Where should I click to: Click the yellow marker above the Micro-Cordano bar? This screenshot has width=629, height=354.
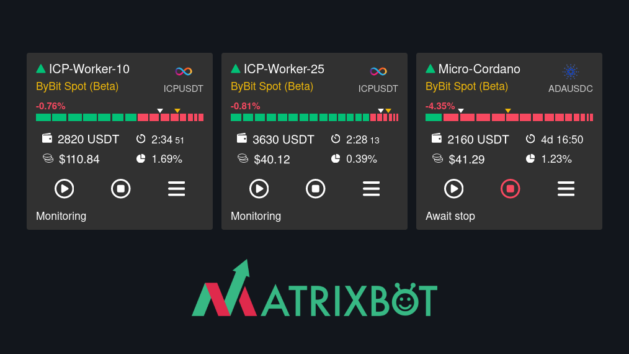[x=508, y=111]
